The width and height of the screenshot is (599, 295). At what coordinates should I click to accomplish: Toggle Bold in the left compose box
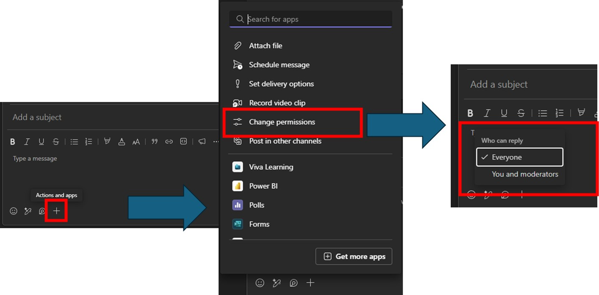pyautogui.click(x=13, y=142)
